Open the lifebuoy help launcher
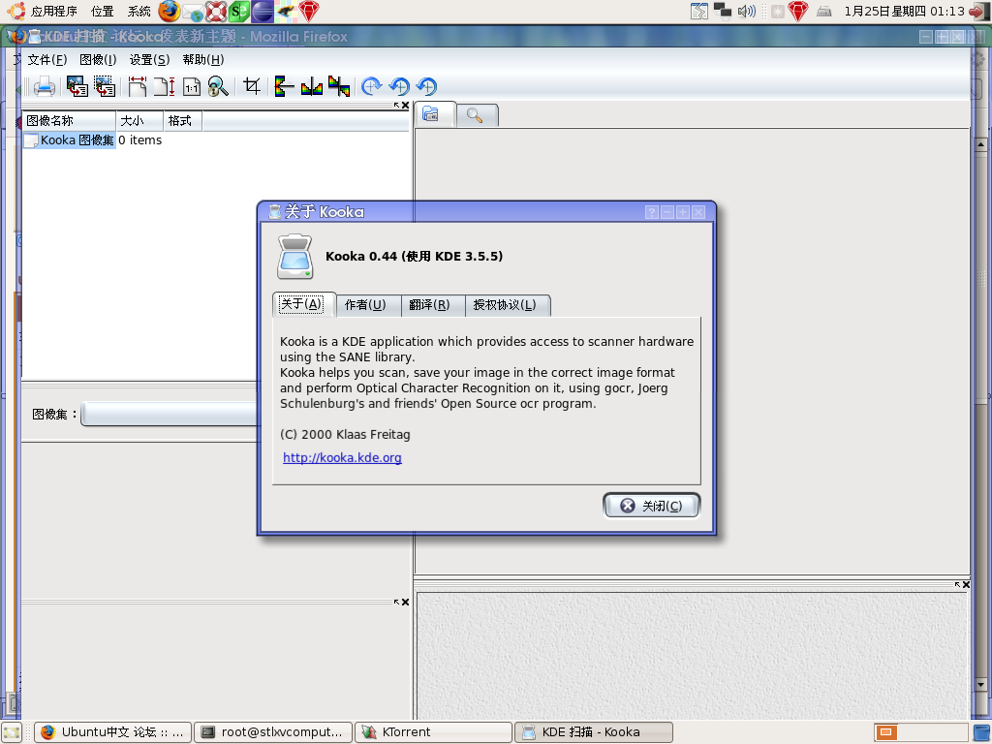Viewport: 992px width, 744px height. tap(216, 12)
